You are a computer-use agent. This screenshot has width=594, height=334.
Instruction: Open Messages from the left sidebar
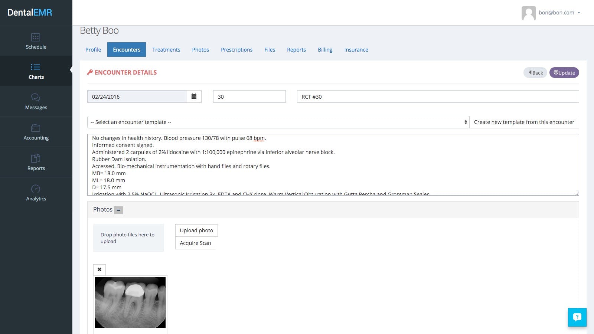[36, 101]
